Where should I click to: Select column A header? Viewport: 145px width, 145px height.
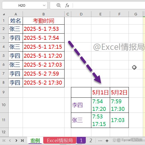click(16, 14)
